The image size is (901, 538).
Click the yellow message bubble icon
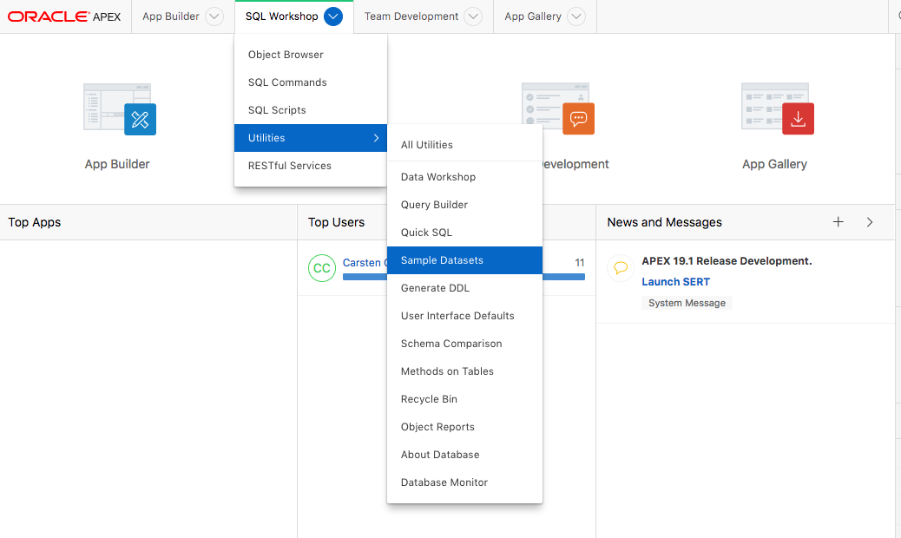[621, 268]
